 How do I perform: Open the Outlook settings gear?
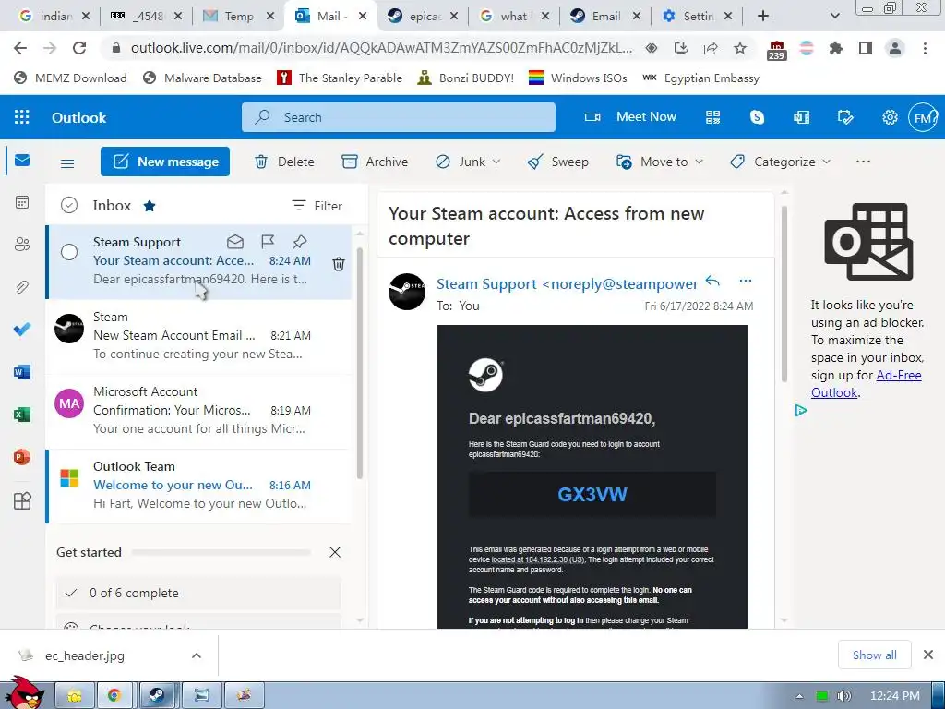click(x=890, y=117)
